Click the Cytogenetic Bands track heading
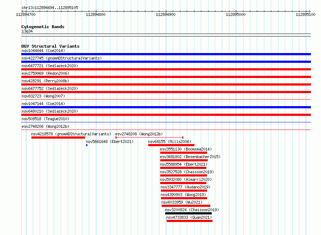 pyautogui.click(x=43, y=27)
